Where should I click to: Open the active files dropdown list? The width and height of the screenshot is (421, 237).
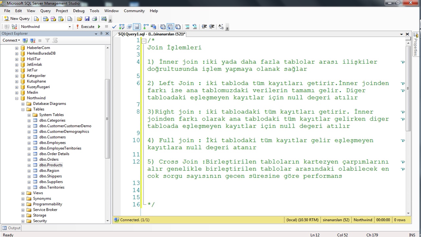401,34
